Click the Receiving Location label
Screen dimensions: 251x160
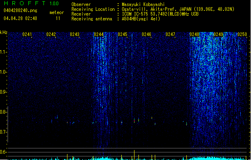(93, 9)
